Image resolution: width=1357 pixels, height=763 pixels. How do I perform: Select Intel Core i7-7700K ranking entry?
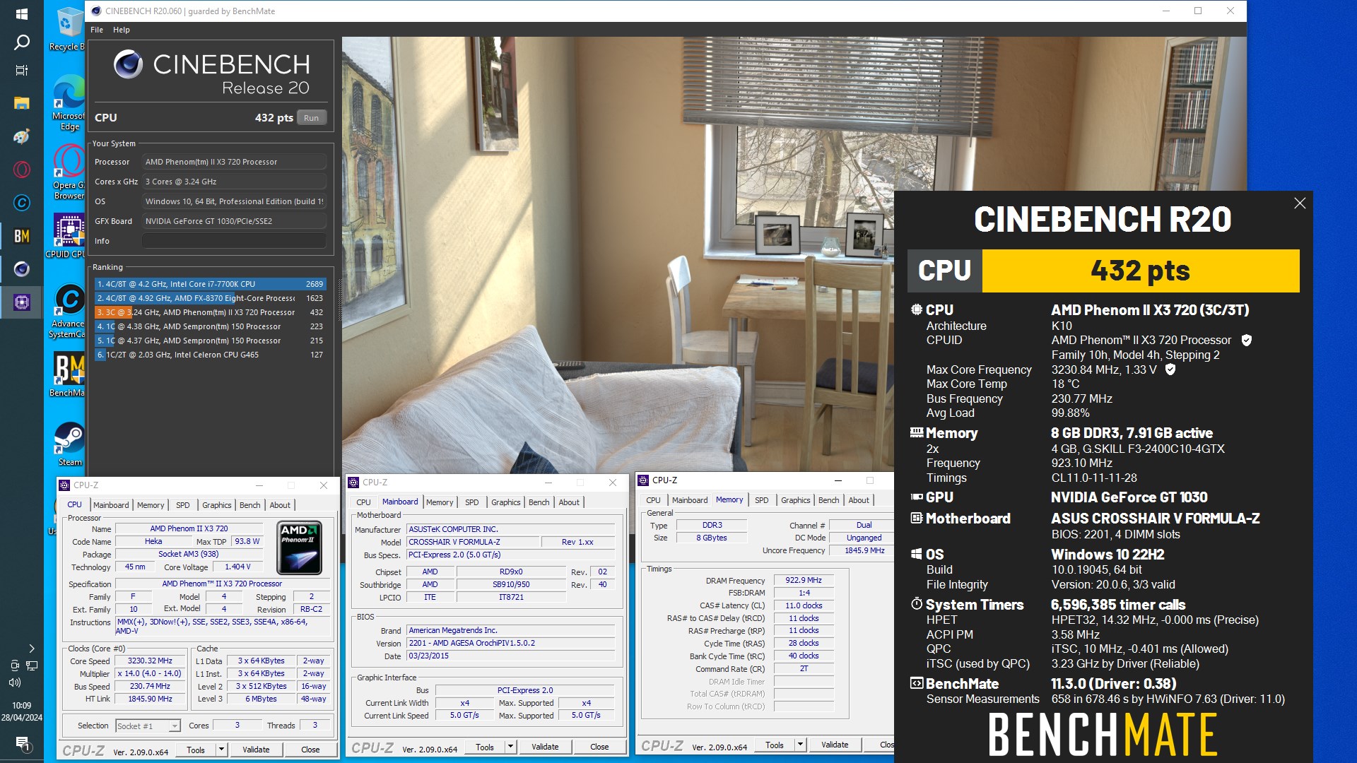coord(211,284)
